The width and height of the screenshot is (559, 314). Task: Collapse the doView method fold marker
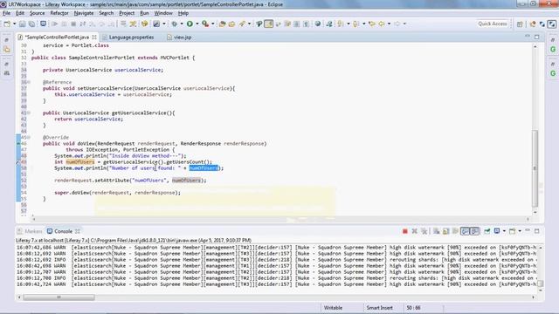point(29,138)
